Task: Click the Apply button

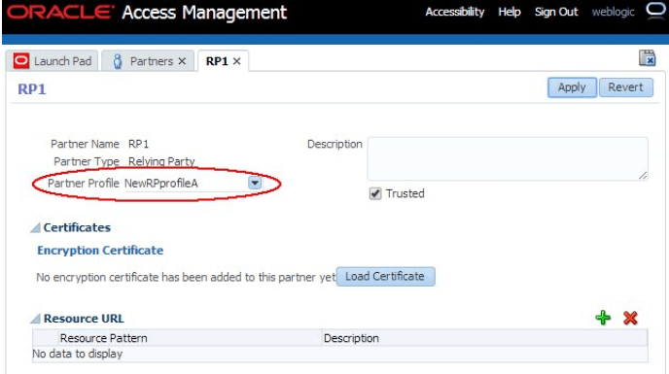Action: point(572,87)
